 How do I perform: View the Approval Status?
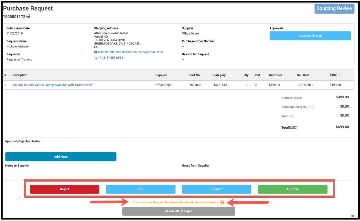click(x=310, y=36)
